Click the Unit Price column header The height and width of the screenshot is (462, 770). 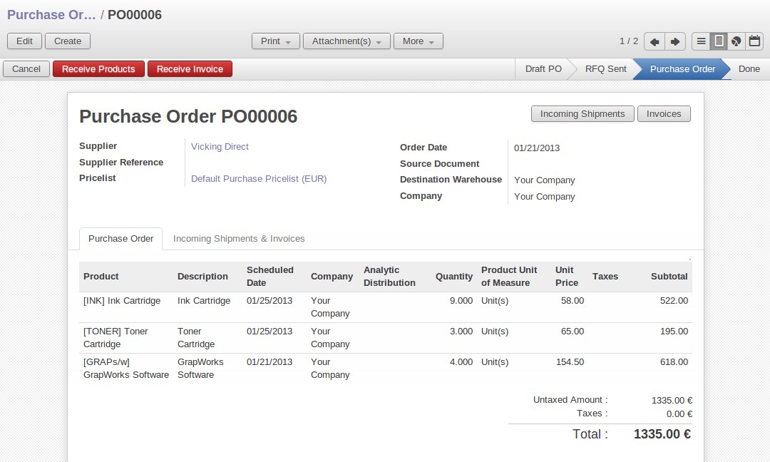tap(567, 277)
